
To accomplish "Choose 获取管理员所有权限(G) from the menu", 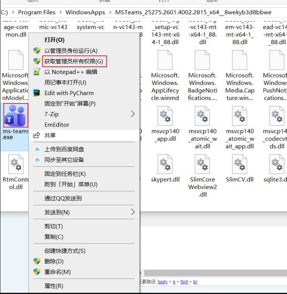I will (73, 61).
